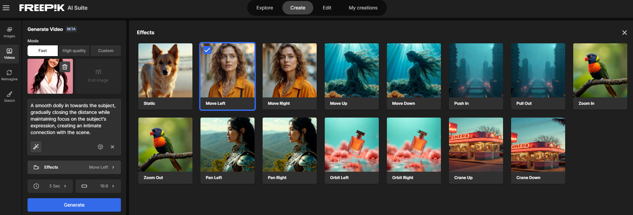The image size is (633, 215).
Task: Uncheck the Move Left effect checkbox
Action: coord(207,50)
